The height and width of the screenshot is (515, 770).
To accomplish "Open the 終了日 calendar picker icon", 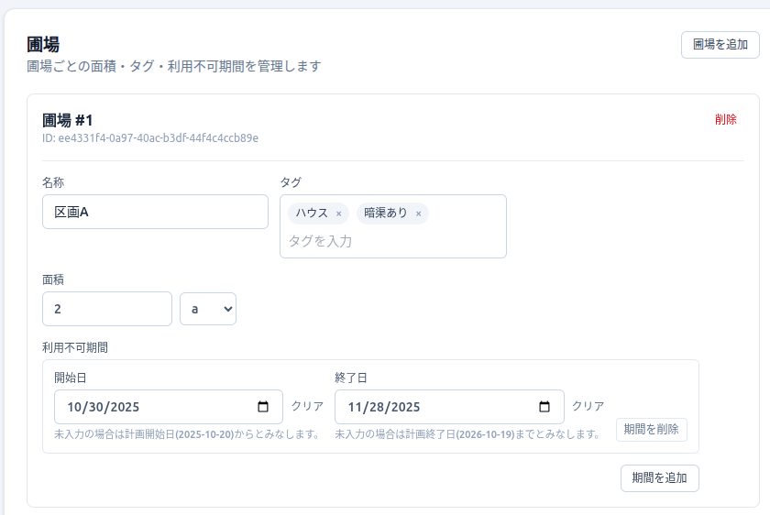I will [x=544, y=407].
